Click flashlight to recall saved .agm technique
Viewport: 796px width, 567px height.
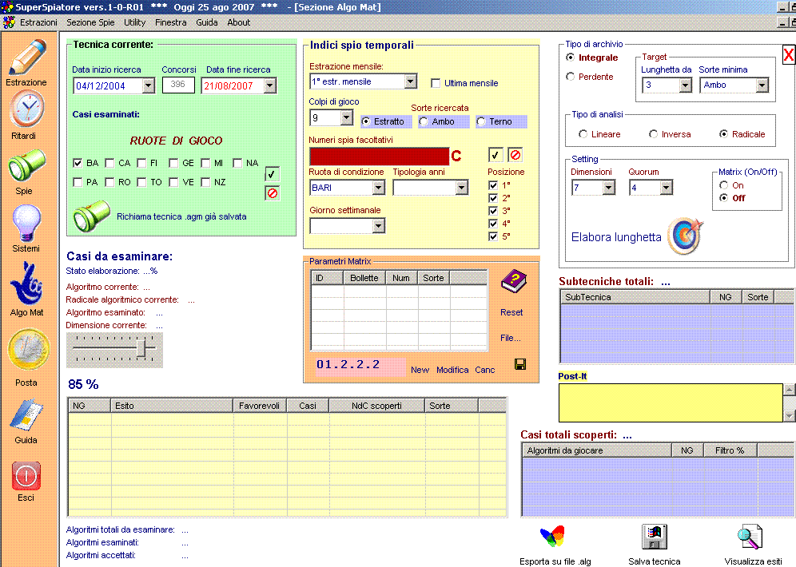91,216
